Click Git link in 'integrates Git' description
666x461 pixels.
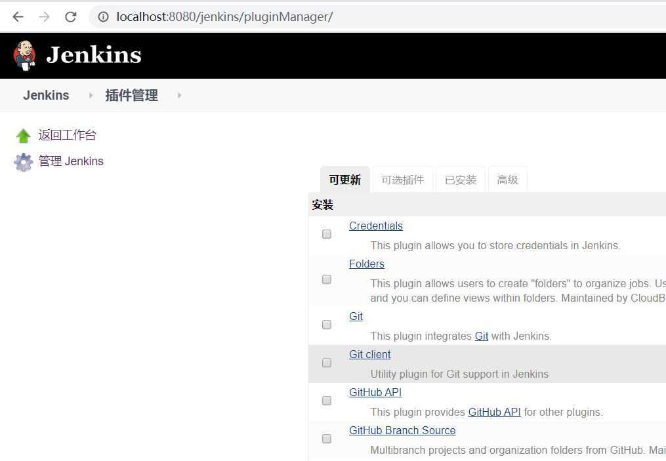pos(482,336)
